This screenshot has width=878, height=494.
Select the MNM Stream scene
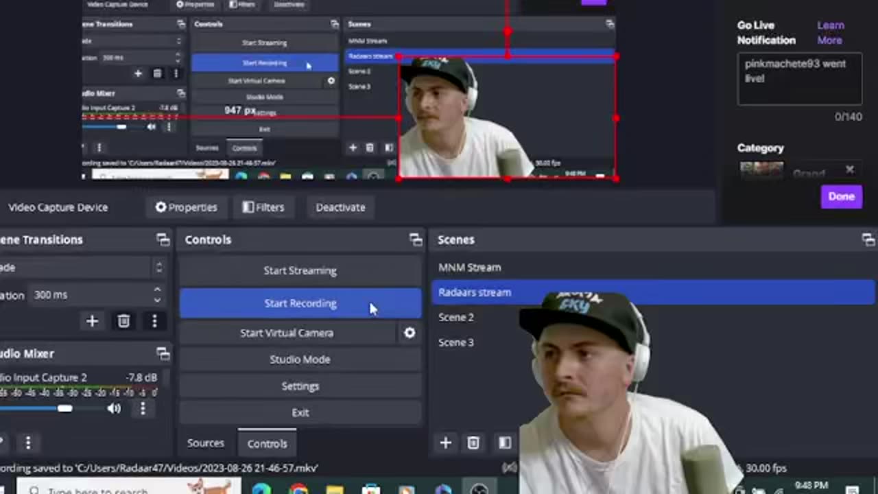pyautogui.click(x=470, y=268)
